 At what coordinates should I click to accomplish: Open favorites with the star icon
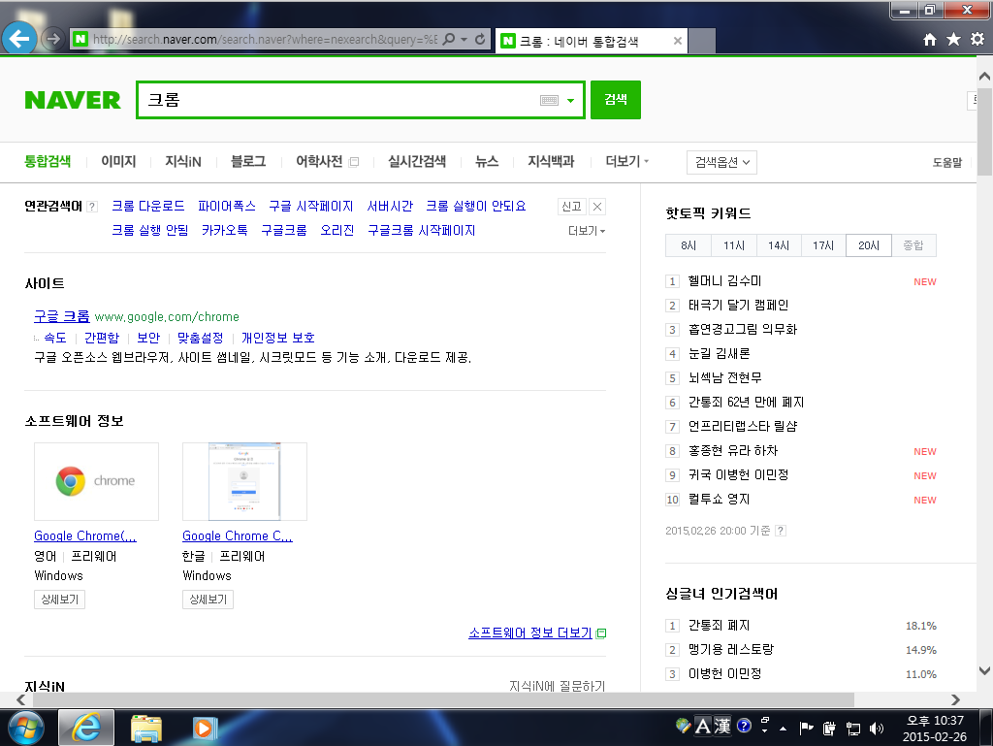[x=954, y=40]
